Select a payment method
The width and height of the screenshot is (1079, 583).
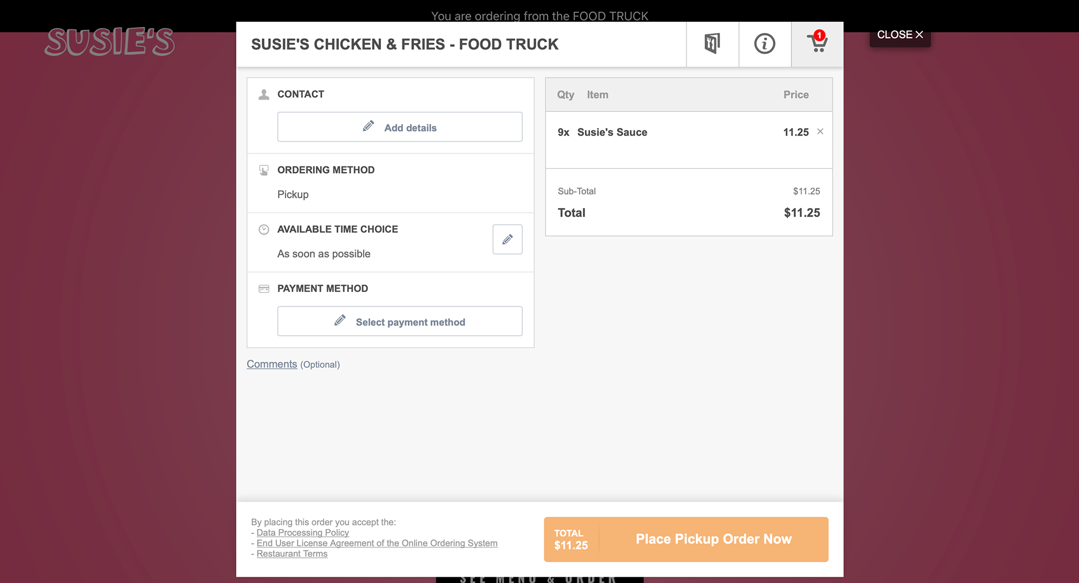400,322
